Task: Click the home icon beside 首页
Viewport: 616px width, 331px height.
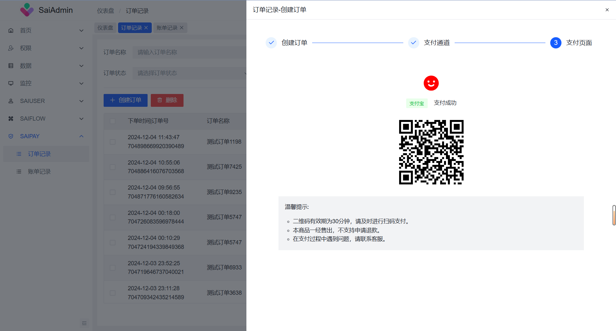Action: [x=11, y=30]
